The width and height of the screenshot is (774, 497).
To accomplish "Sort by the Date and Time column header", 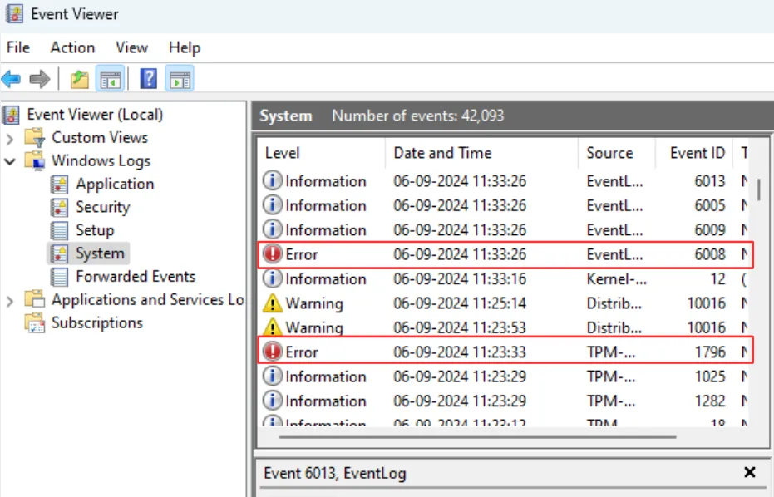I will coord(481,153).
